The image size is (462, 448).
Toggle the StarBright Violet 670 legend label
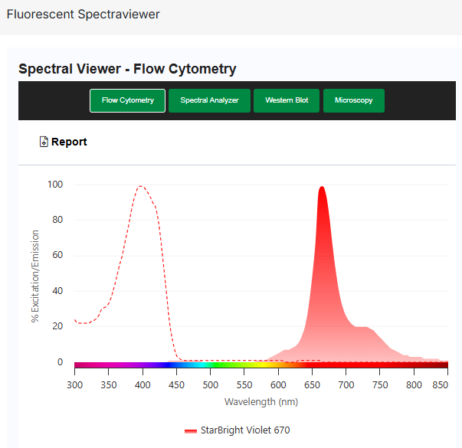tap(245, 430)
